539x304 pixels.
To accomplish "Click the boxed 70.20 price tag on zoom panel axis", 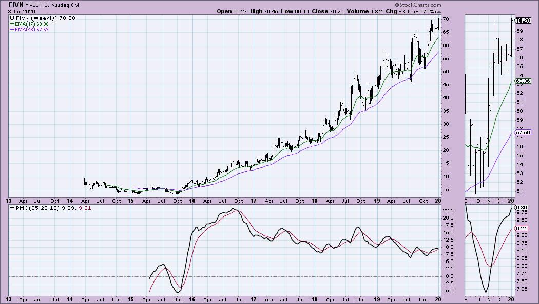I will click(523, 20).
